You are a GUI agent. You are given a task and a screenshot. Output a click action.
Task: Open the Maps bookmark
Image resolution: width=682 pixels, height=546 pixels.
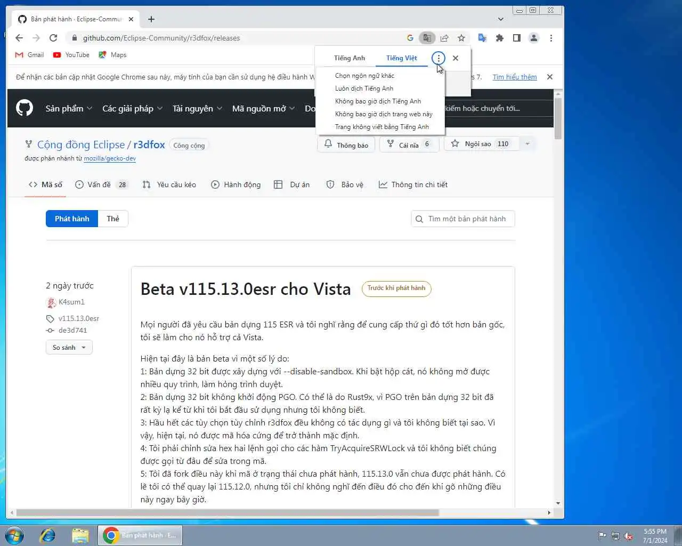[x=112, y=55]
